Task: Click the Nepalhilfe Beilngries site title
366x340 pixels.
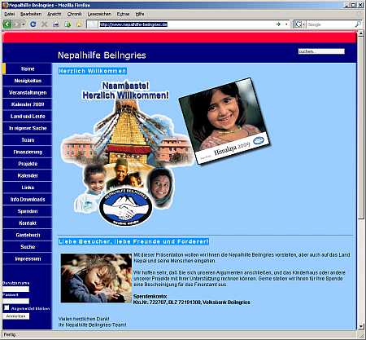Action: 102,55
